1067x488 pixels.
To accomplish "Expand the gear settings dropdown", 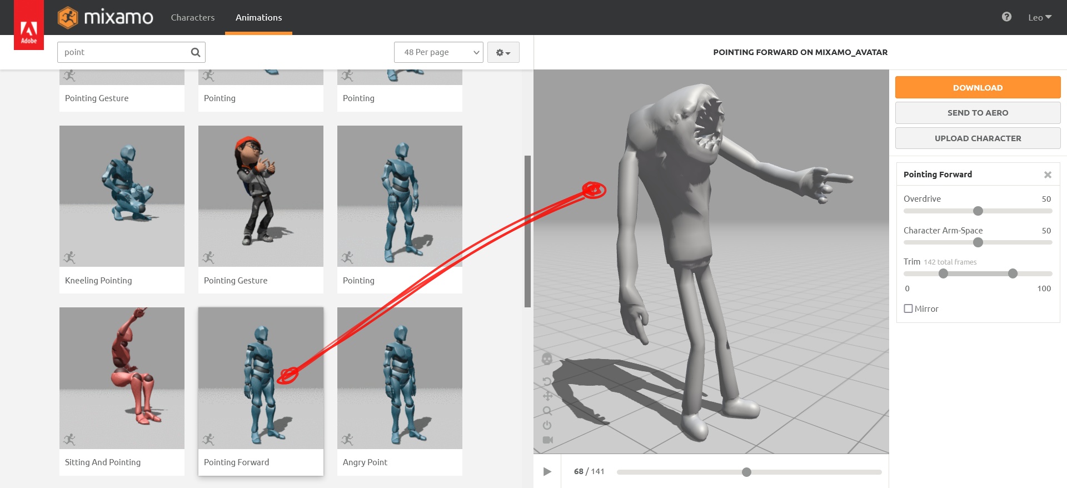I will tap(503, 52).
